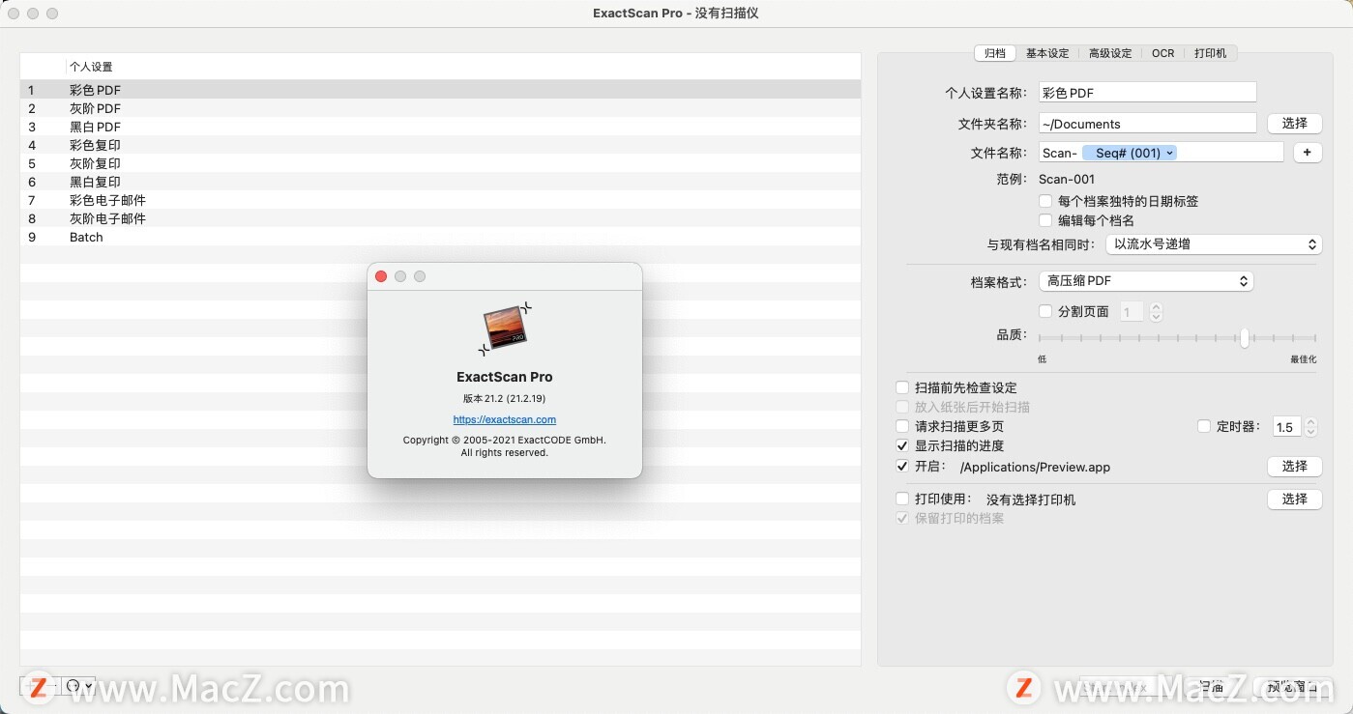Select the 灰阶电子邮件 profile row
This screenshot has width=1353, height=714.
(440, 218)
